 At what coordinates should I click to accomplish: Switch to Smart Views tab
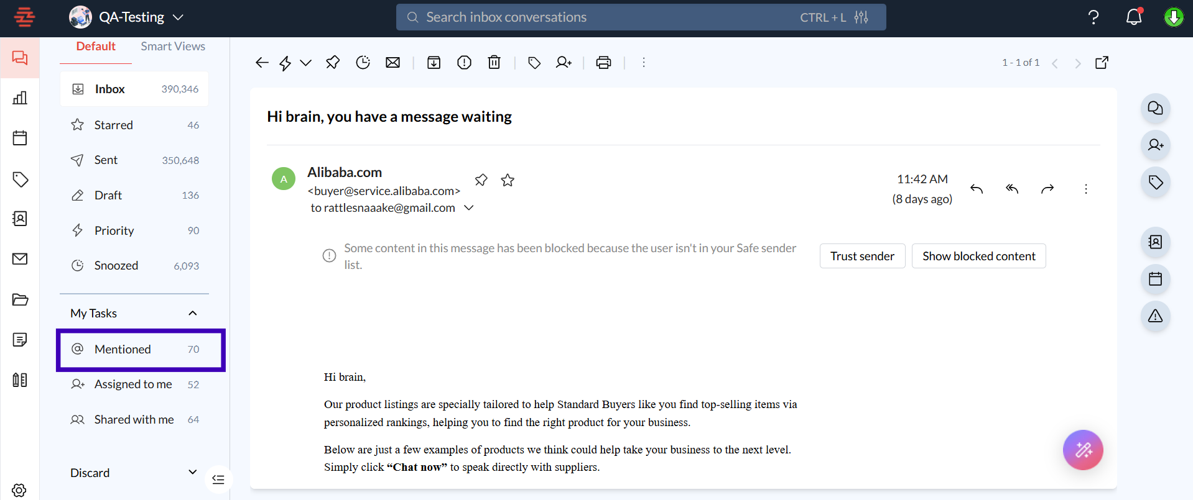pos(172,47)
